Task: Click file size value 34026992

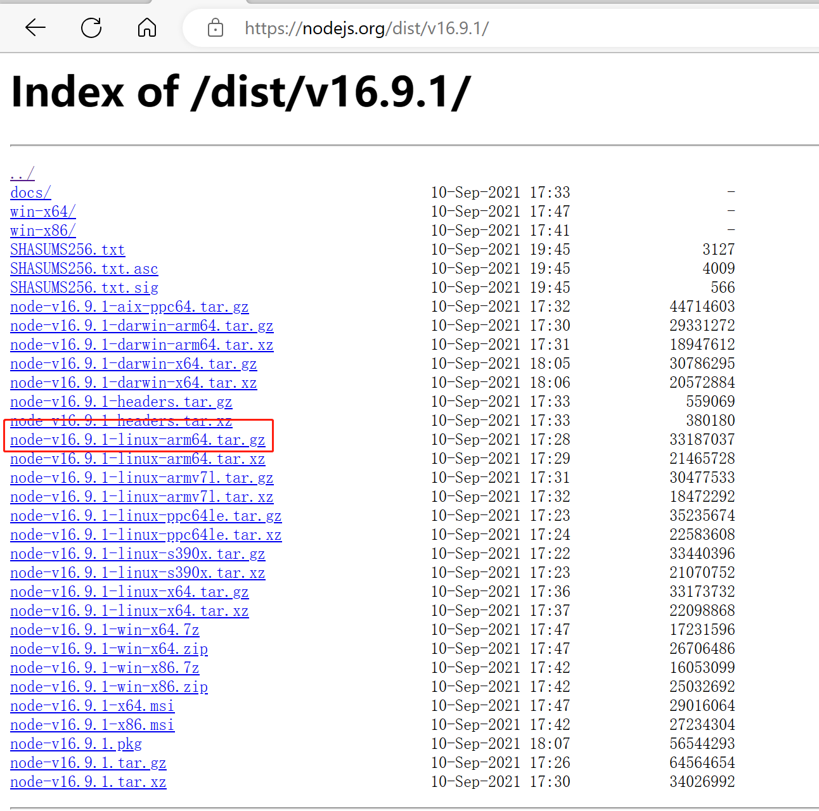Action: pos(702,782)
